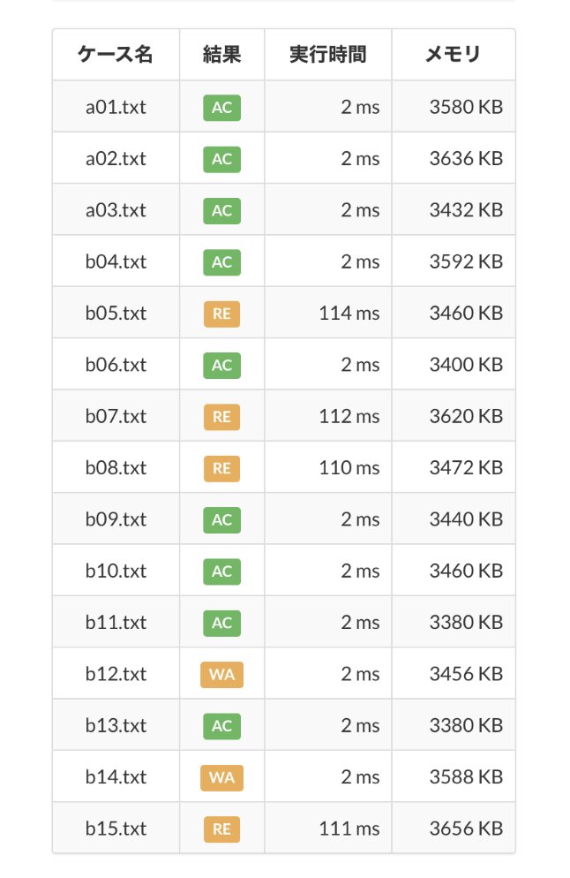Select the b08.txt case name
Screen dimensions: 570x878
coord(116,467)
